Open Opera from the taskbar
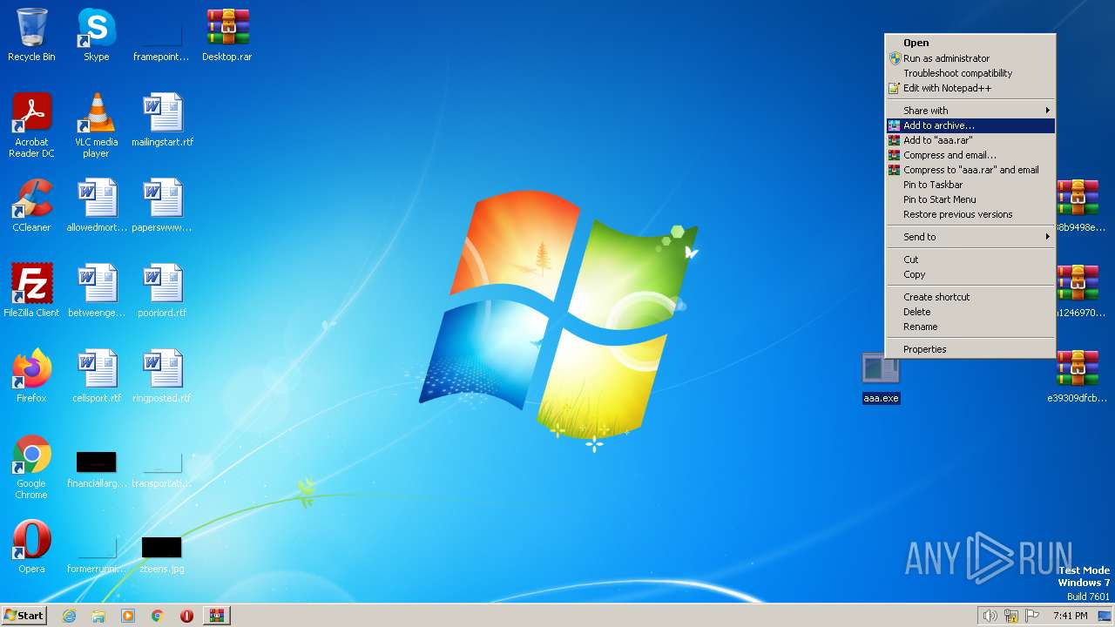The width and height of the screenshot is (1115, 627). 186,616
